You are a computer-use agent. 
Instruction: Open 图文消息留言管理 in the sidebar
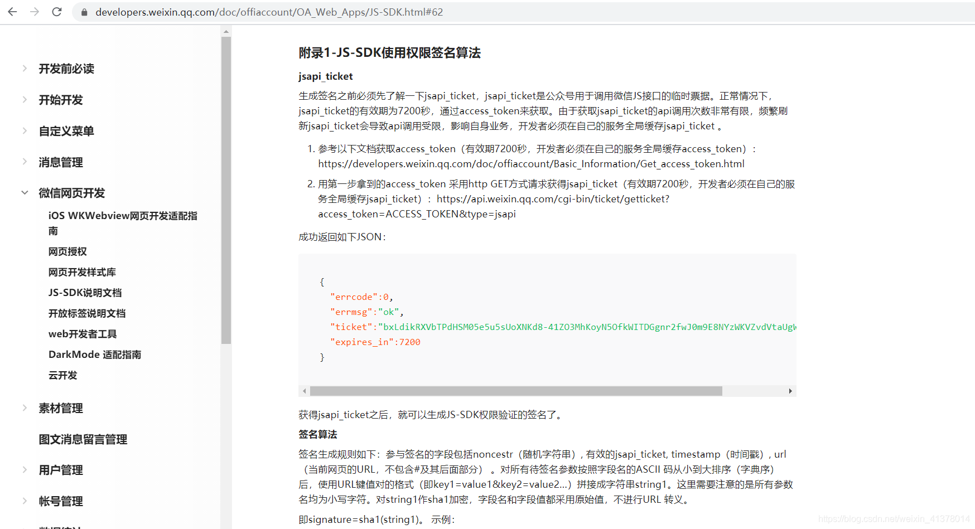click(x=83, y=439)
